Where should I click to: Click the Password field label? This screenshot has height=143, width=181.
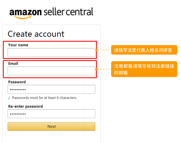(17, 82)
